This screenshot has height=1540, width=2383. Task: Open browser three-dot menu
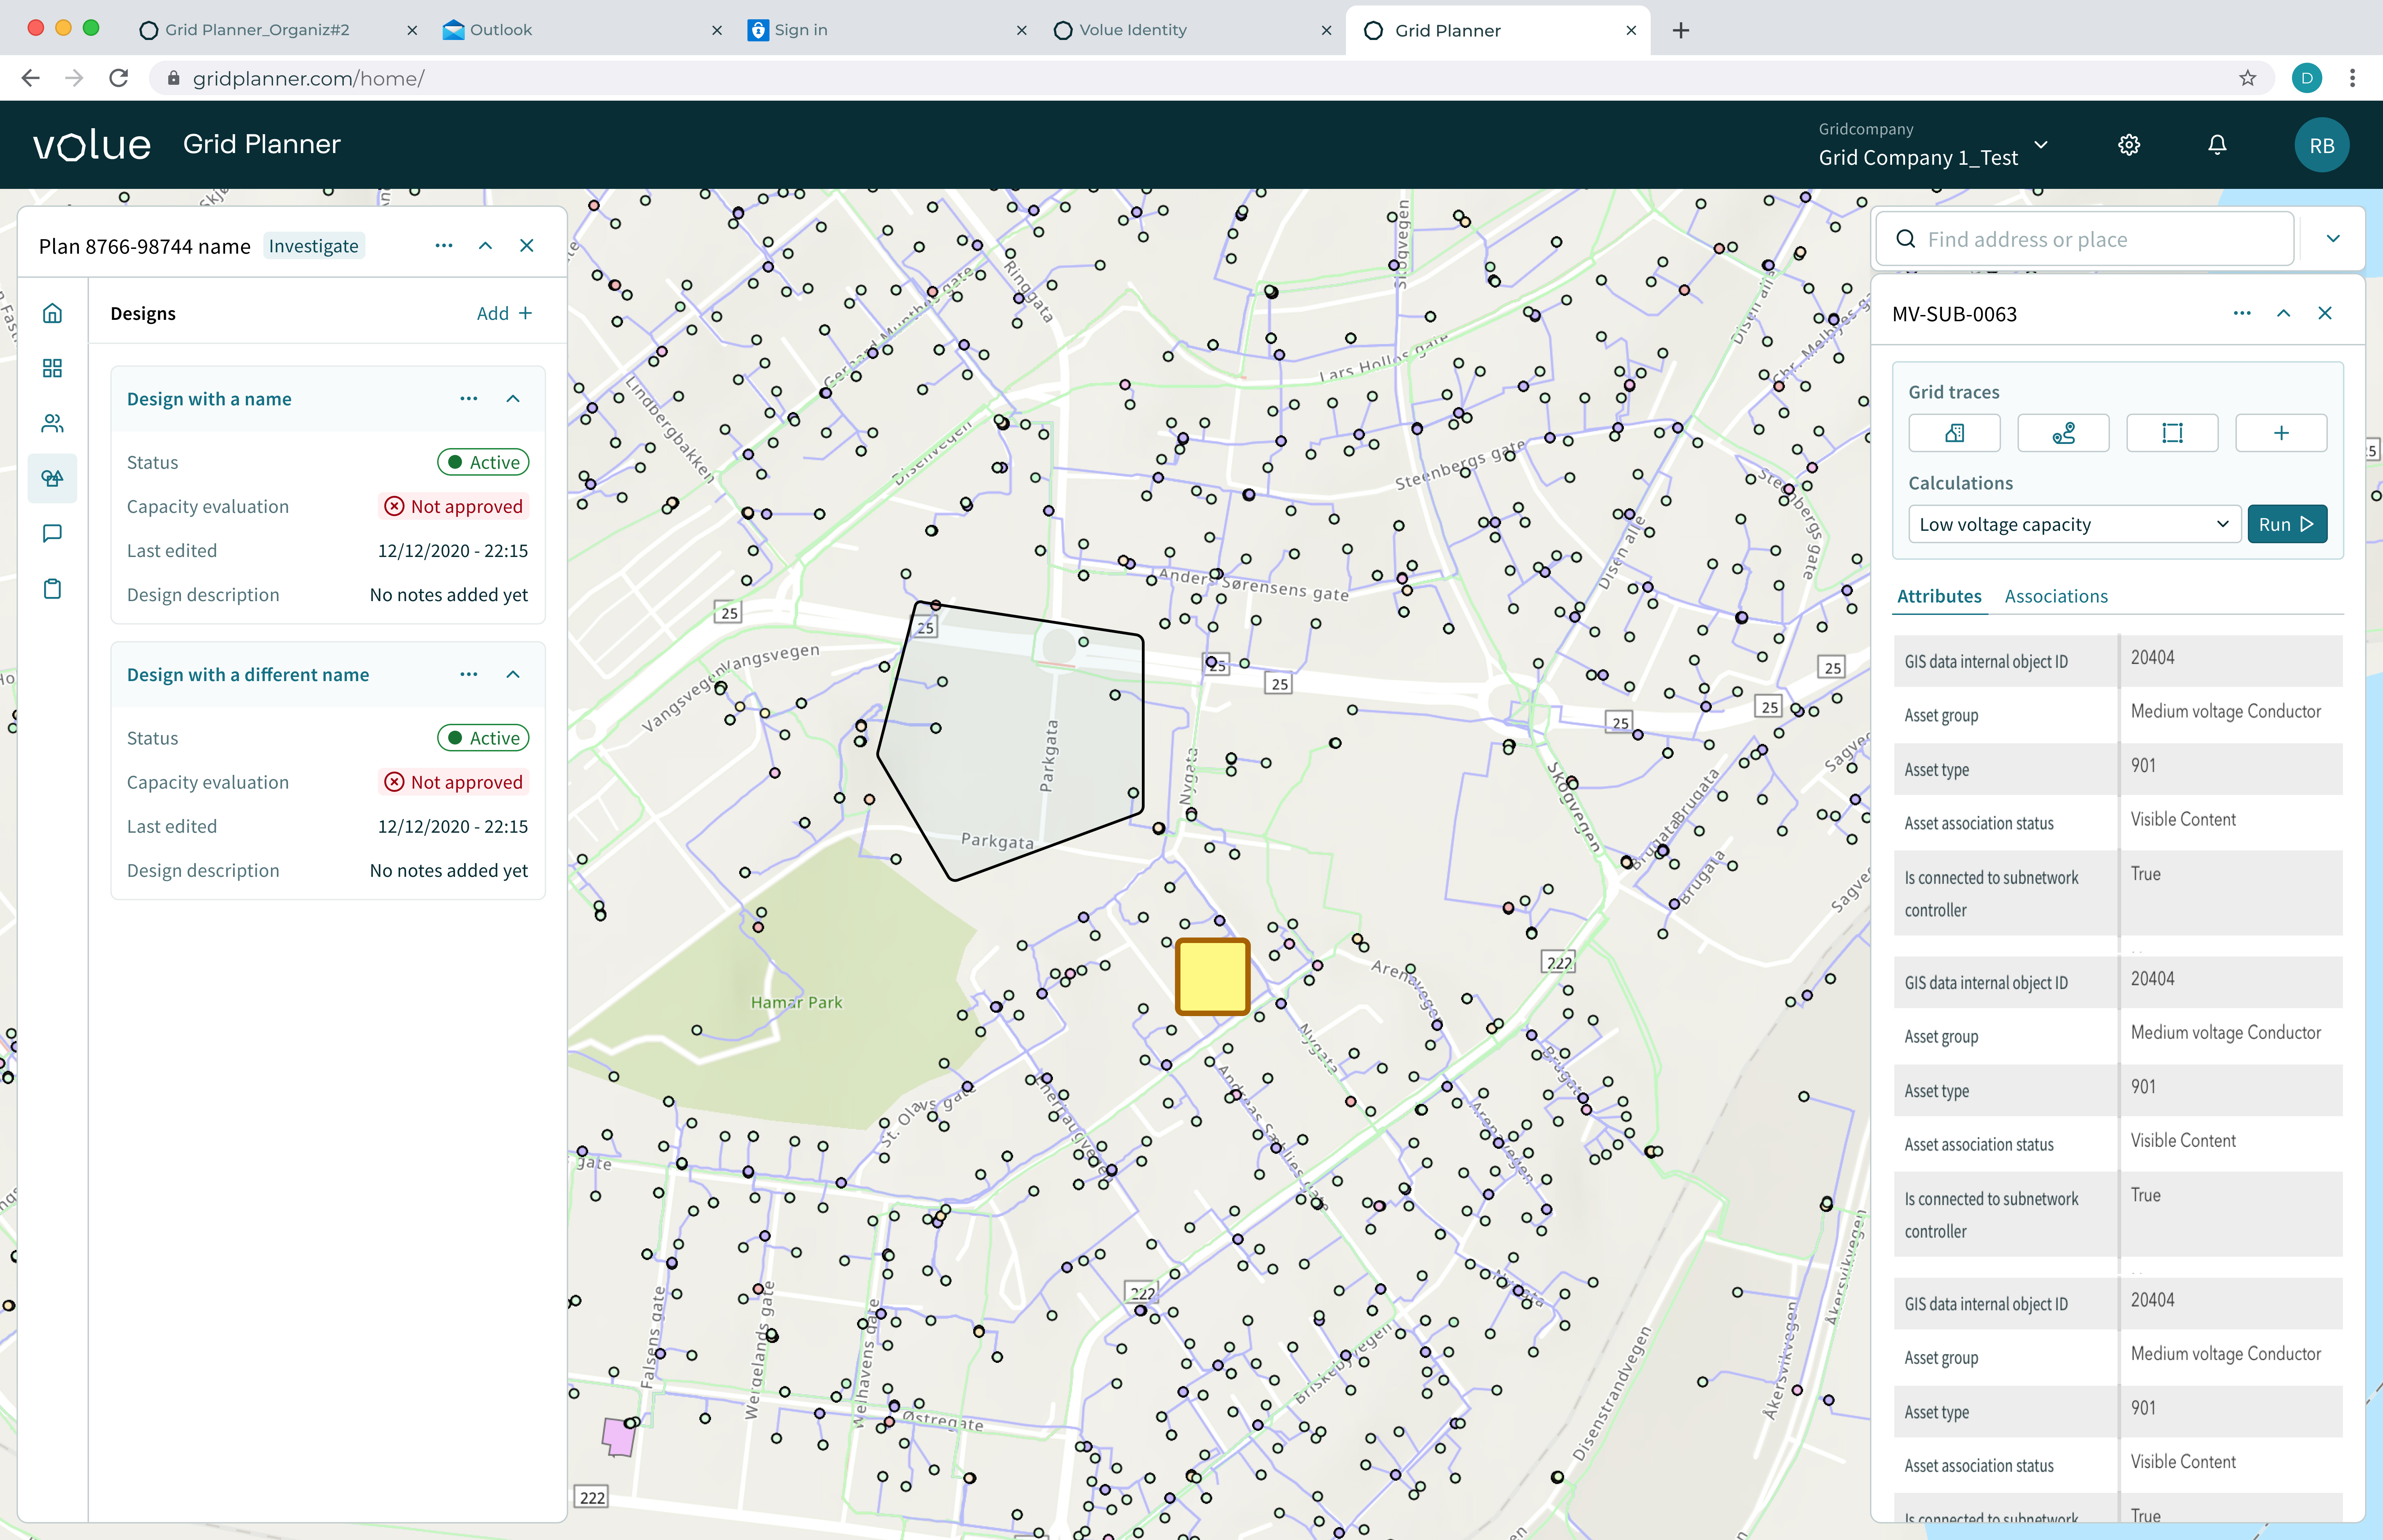(2352, 78)
